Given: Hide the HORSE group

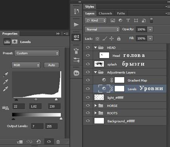Looking at the screenshot, I should coord(88,105).
